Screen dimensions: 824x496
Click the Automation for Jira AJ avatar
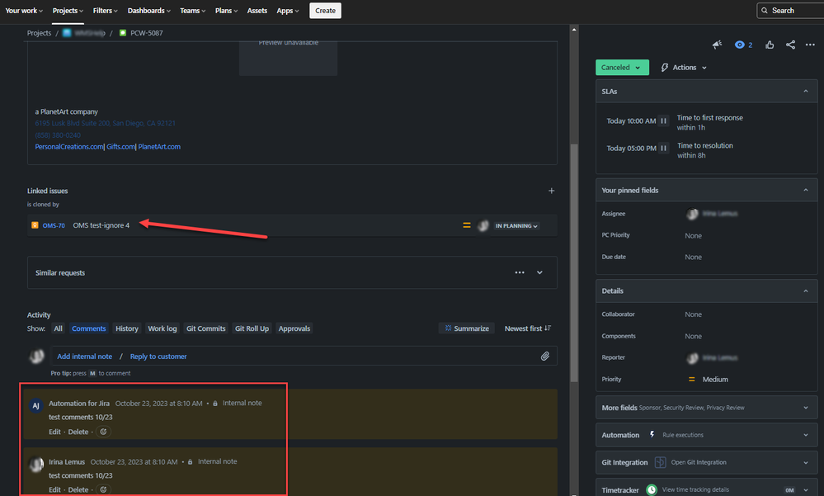35,405
